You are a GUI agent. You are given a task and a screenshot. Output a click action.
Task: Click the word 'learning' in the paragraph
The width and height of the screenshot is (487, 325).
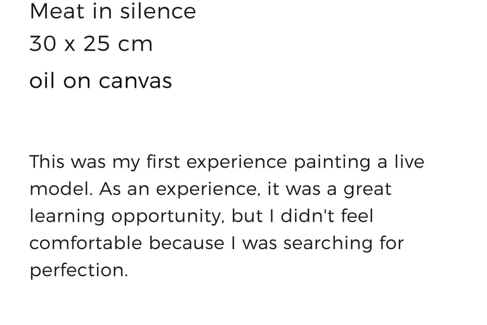click(x=67, y=217)
